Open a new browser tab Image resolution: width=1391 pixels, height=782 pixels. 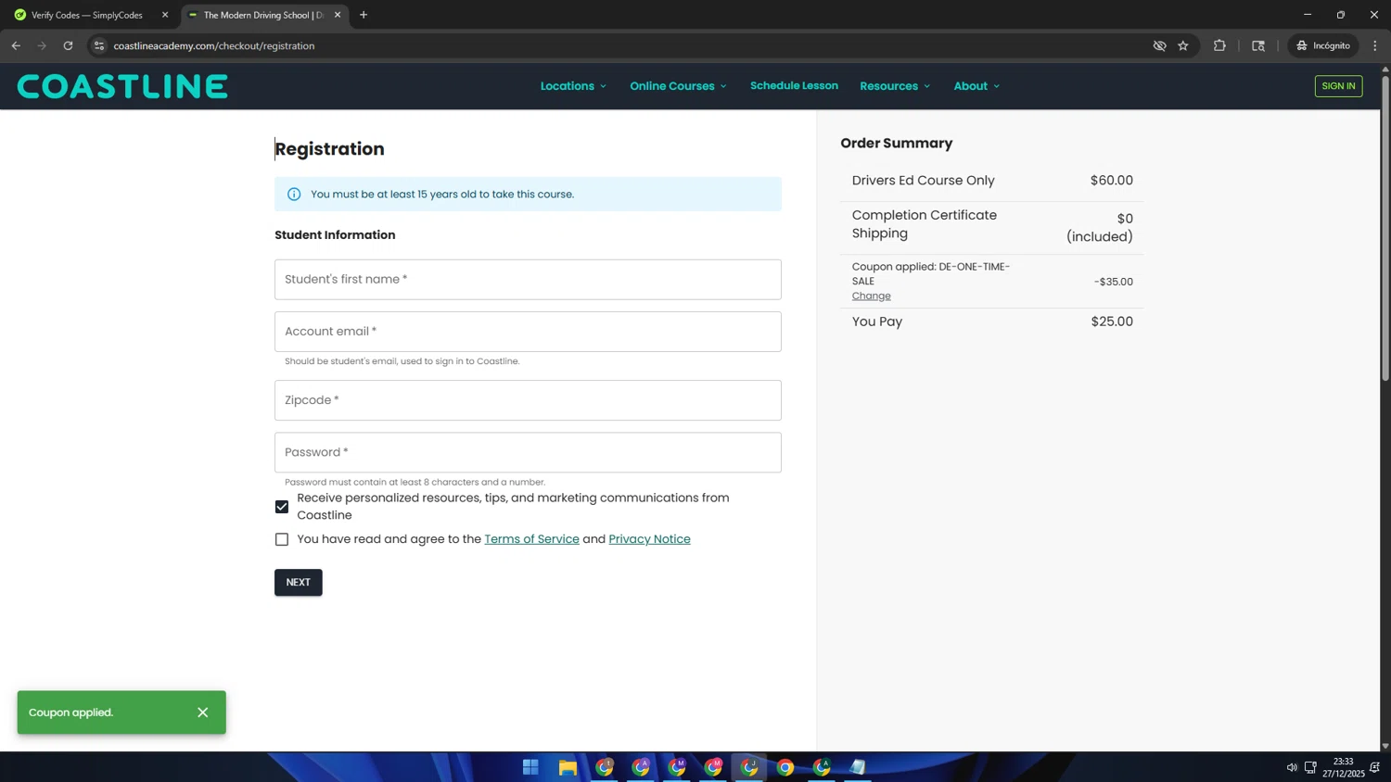tap(364, 15)
